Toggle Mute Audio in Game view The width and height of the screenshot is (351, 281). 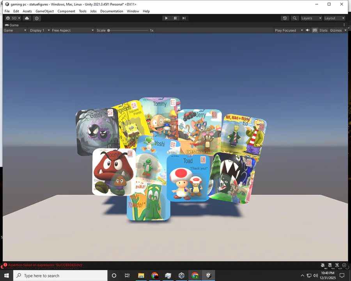[x=308, y=30]
